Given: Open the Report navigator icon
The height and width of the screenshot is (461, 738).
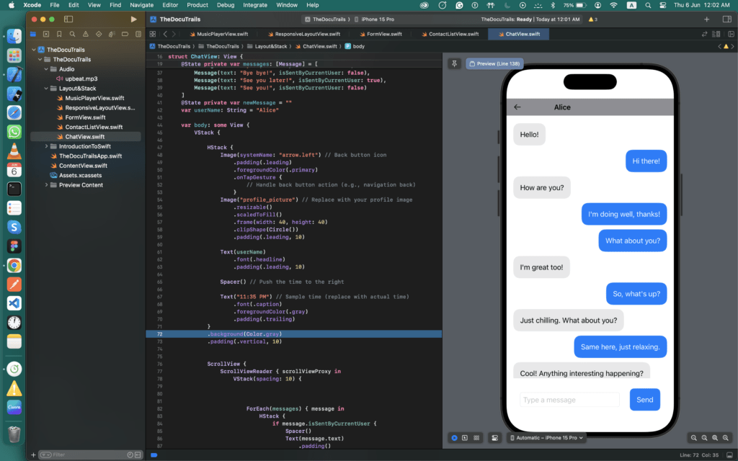Looking at the screenshot, I should (x=138, y=34).
